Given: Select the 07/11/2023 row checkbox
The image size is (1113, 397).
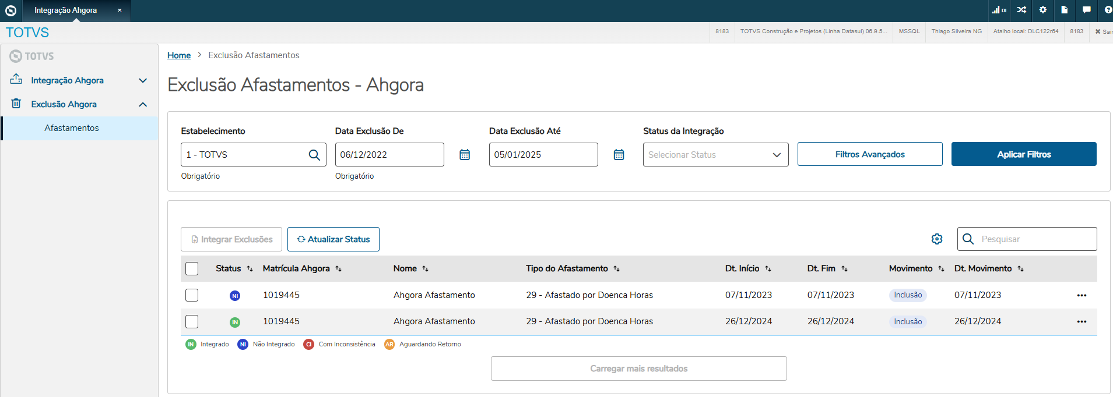Looking at the screenshot, I should [x=192, y=295].
